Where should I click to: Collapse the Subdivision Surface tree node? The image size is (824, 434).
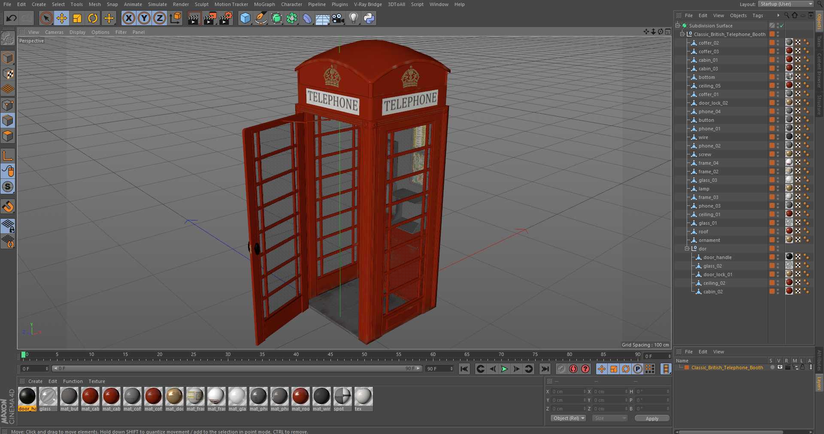pyautogui.click(x=677, y=26)
